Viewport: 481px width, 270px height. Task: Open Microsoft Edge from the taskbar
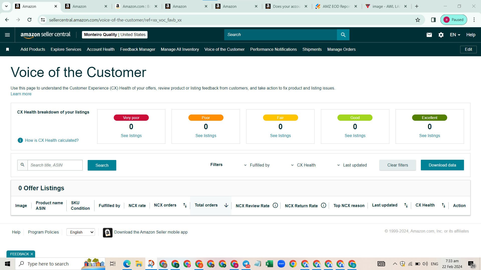click(127, 264)
